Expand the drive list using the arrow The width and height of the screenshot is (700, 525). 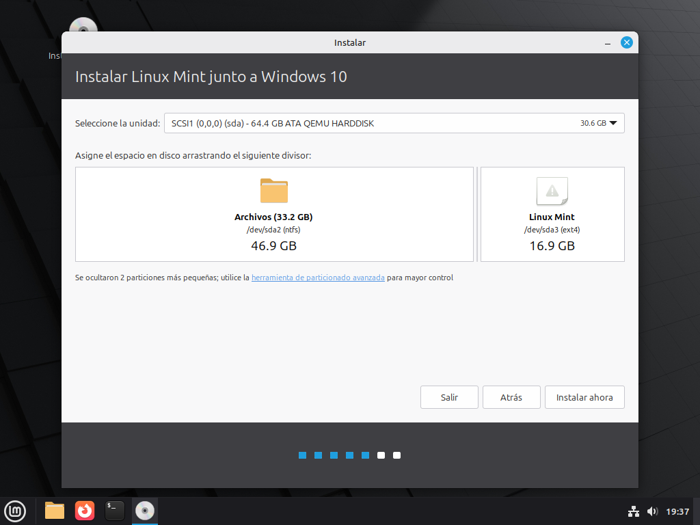[x=612, y=123]
